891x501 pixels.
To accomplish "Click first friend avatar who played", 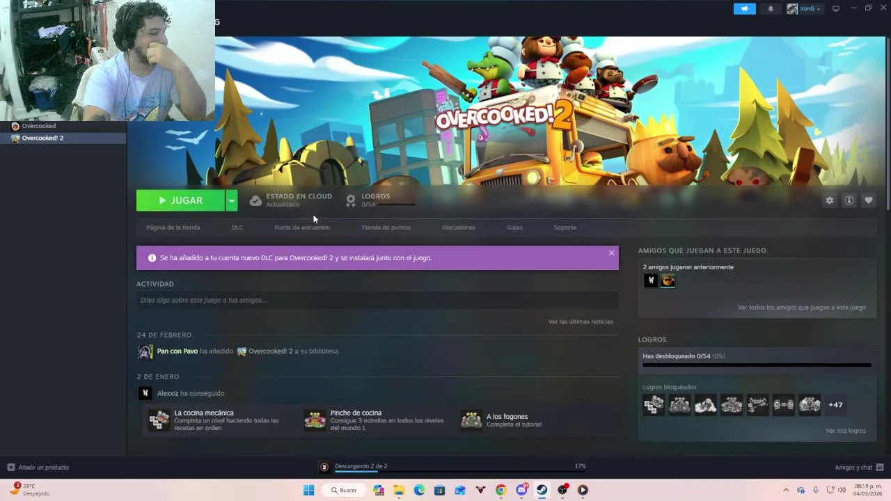I will point(651,280).
